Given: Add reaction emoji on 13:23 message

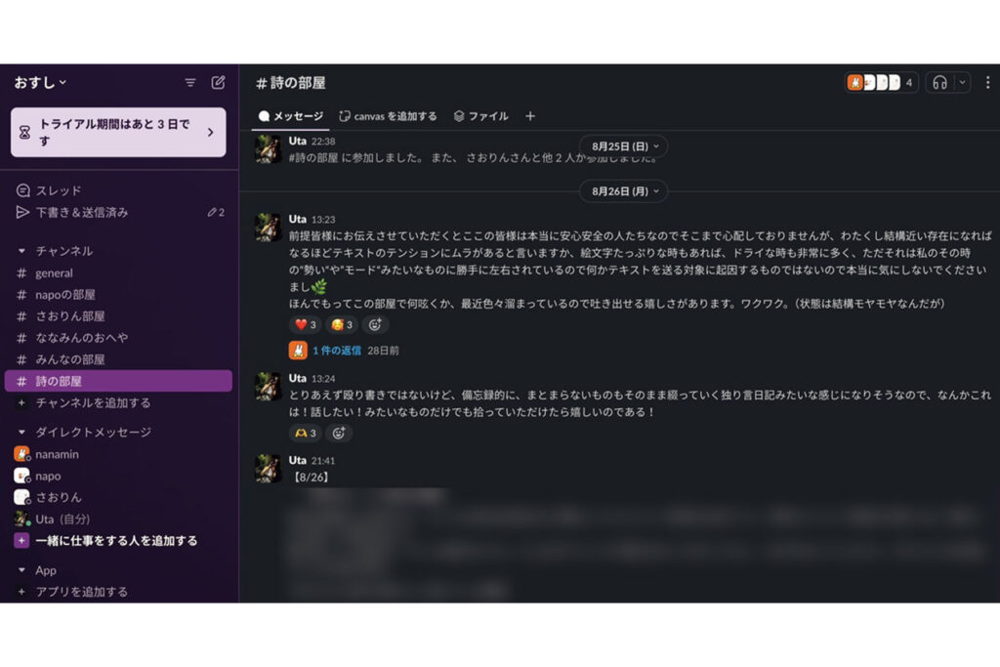Looking at the screenshot, I should 375,324.
